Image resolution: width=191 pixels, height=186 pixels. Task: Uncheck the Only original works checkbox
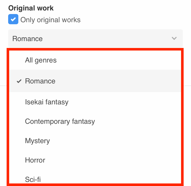tap(13, 20)
